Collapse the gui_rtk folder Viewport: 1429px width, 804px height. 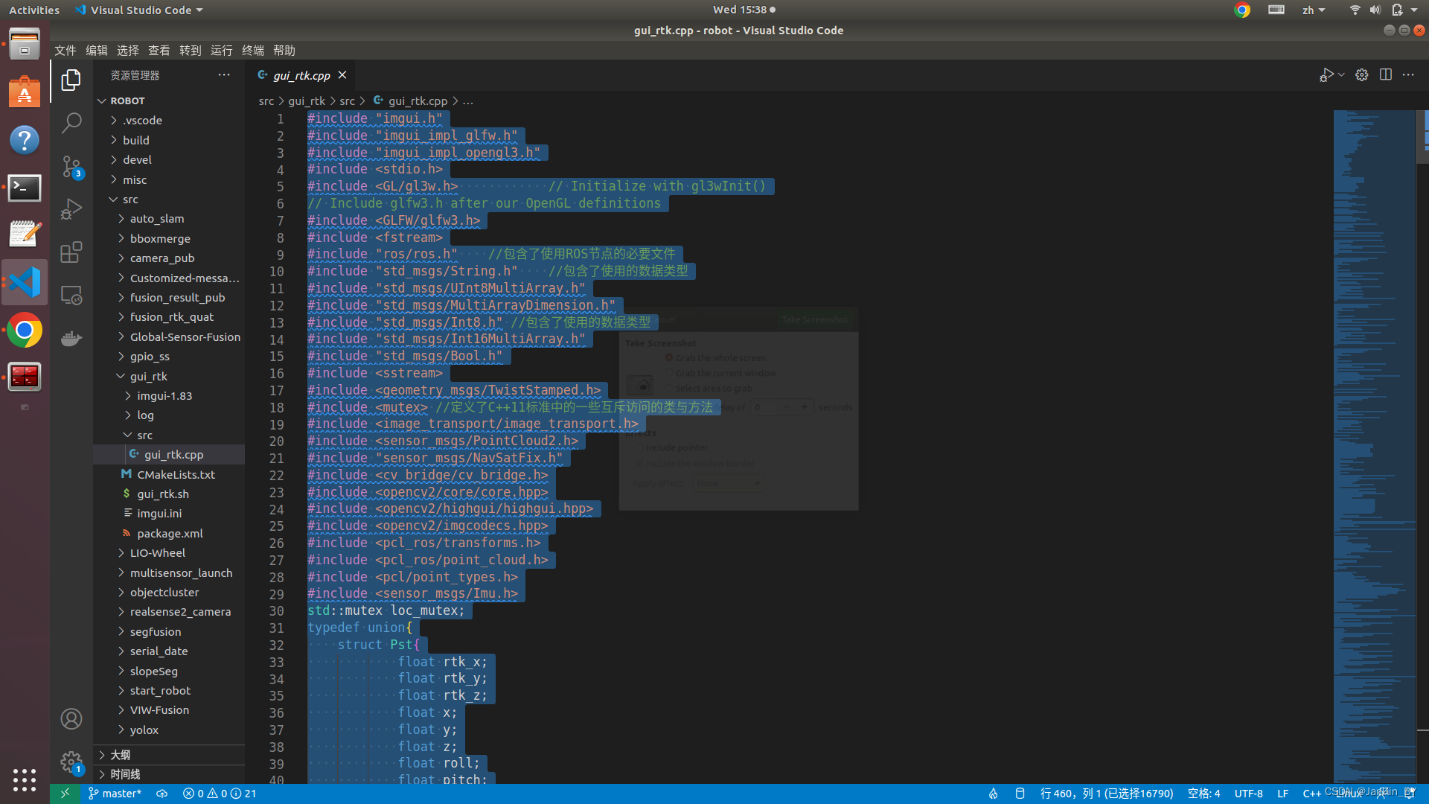(148, 376)
